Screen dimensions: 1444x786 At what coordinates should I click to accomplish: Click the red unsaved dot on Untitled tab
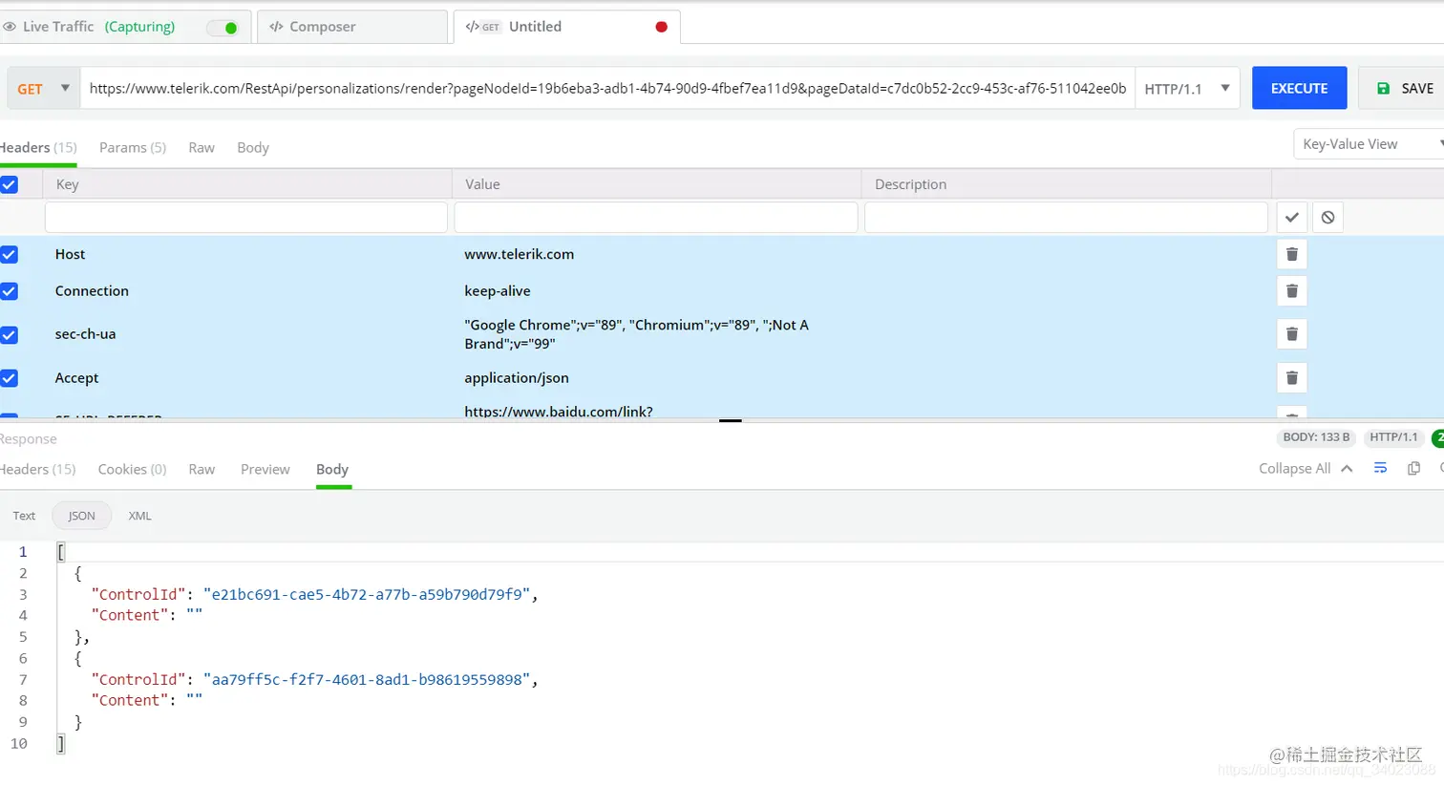coord(661,27)
